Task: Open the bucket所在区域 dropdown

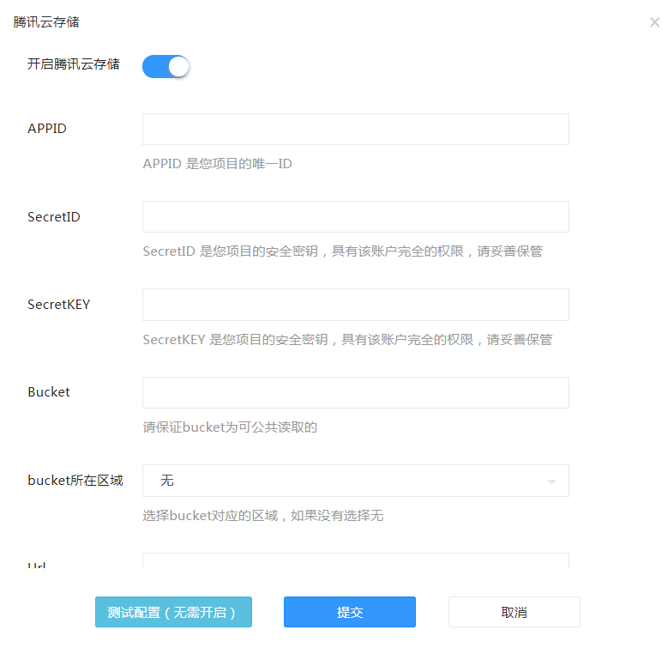Action: pos(356,480)
